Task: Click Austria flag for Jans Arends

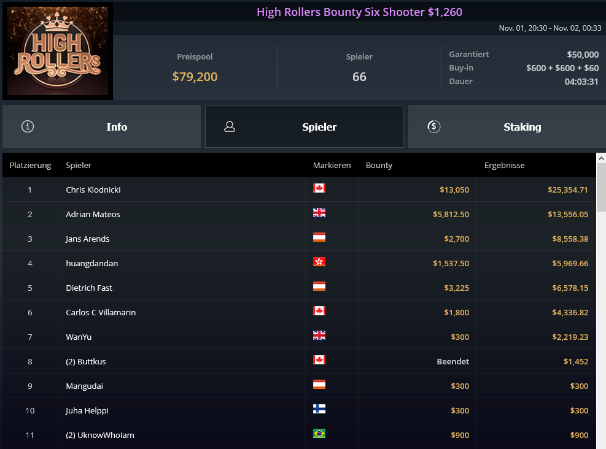Action: point(319,237)
